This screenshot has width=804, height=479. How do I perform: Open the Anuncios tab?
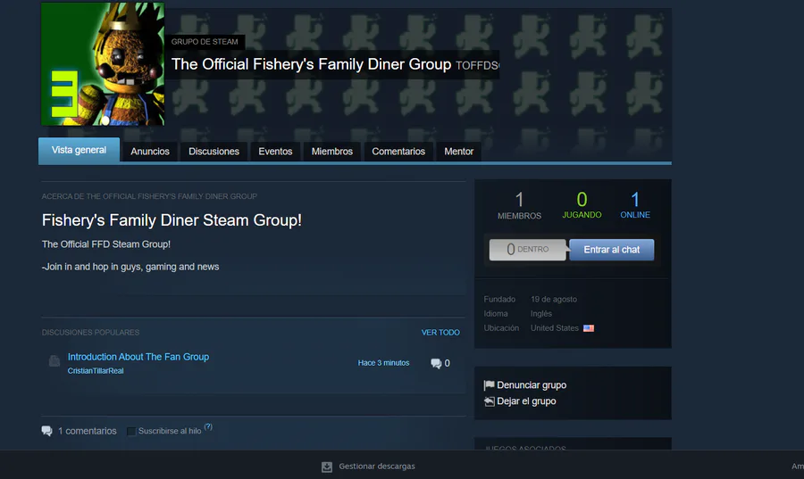click(150, 152)
